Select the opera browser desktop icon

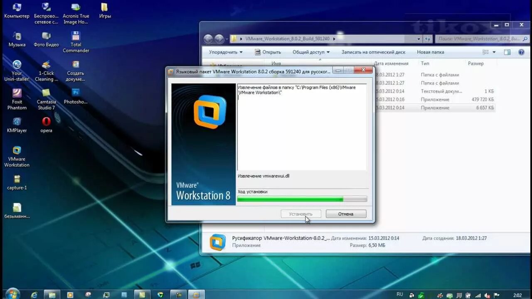[x=46, y=125]
